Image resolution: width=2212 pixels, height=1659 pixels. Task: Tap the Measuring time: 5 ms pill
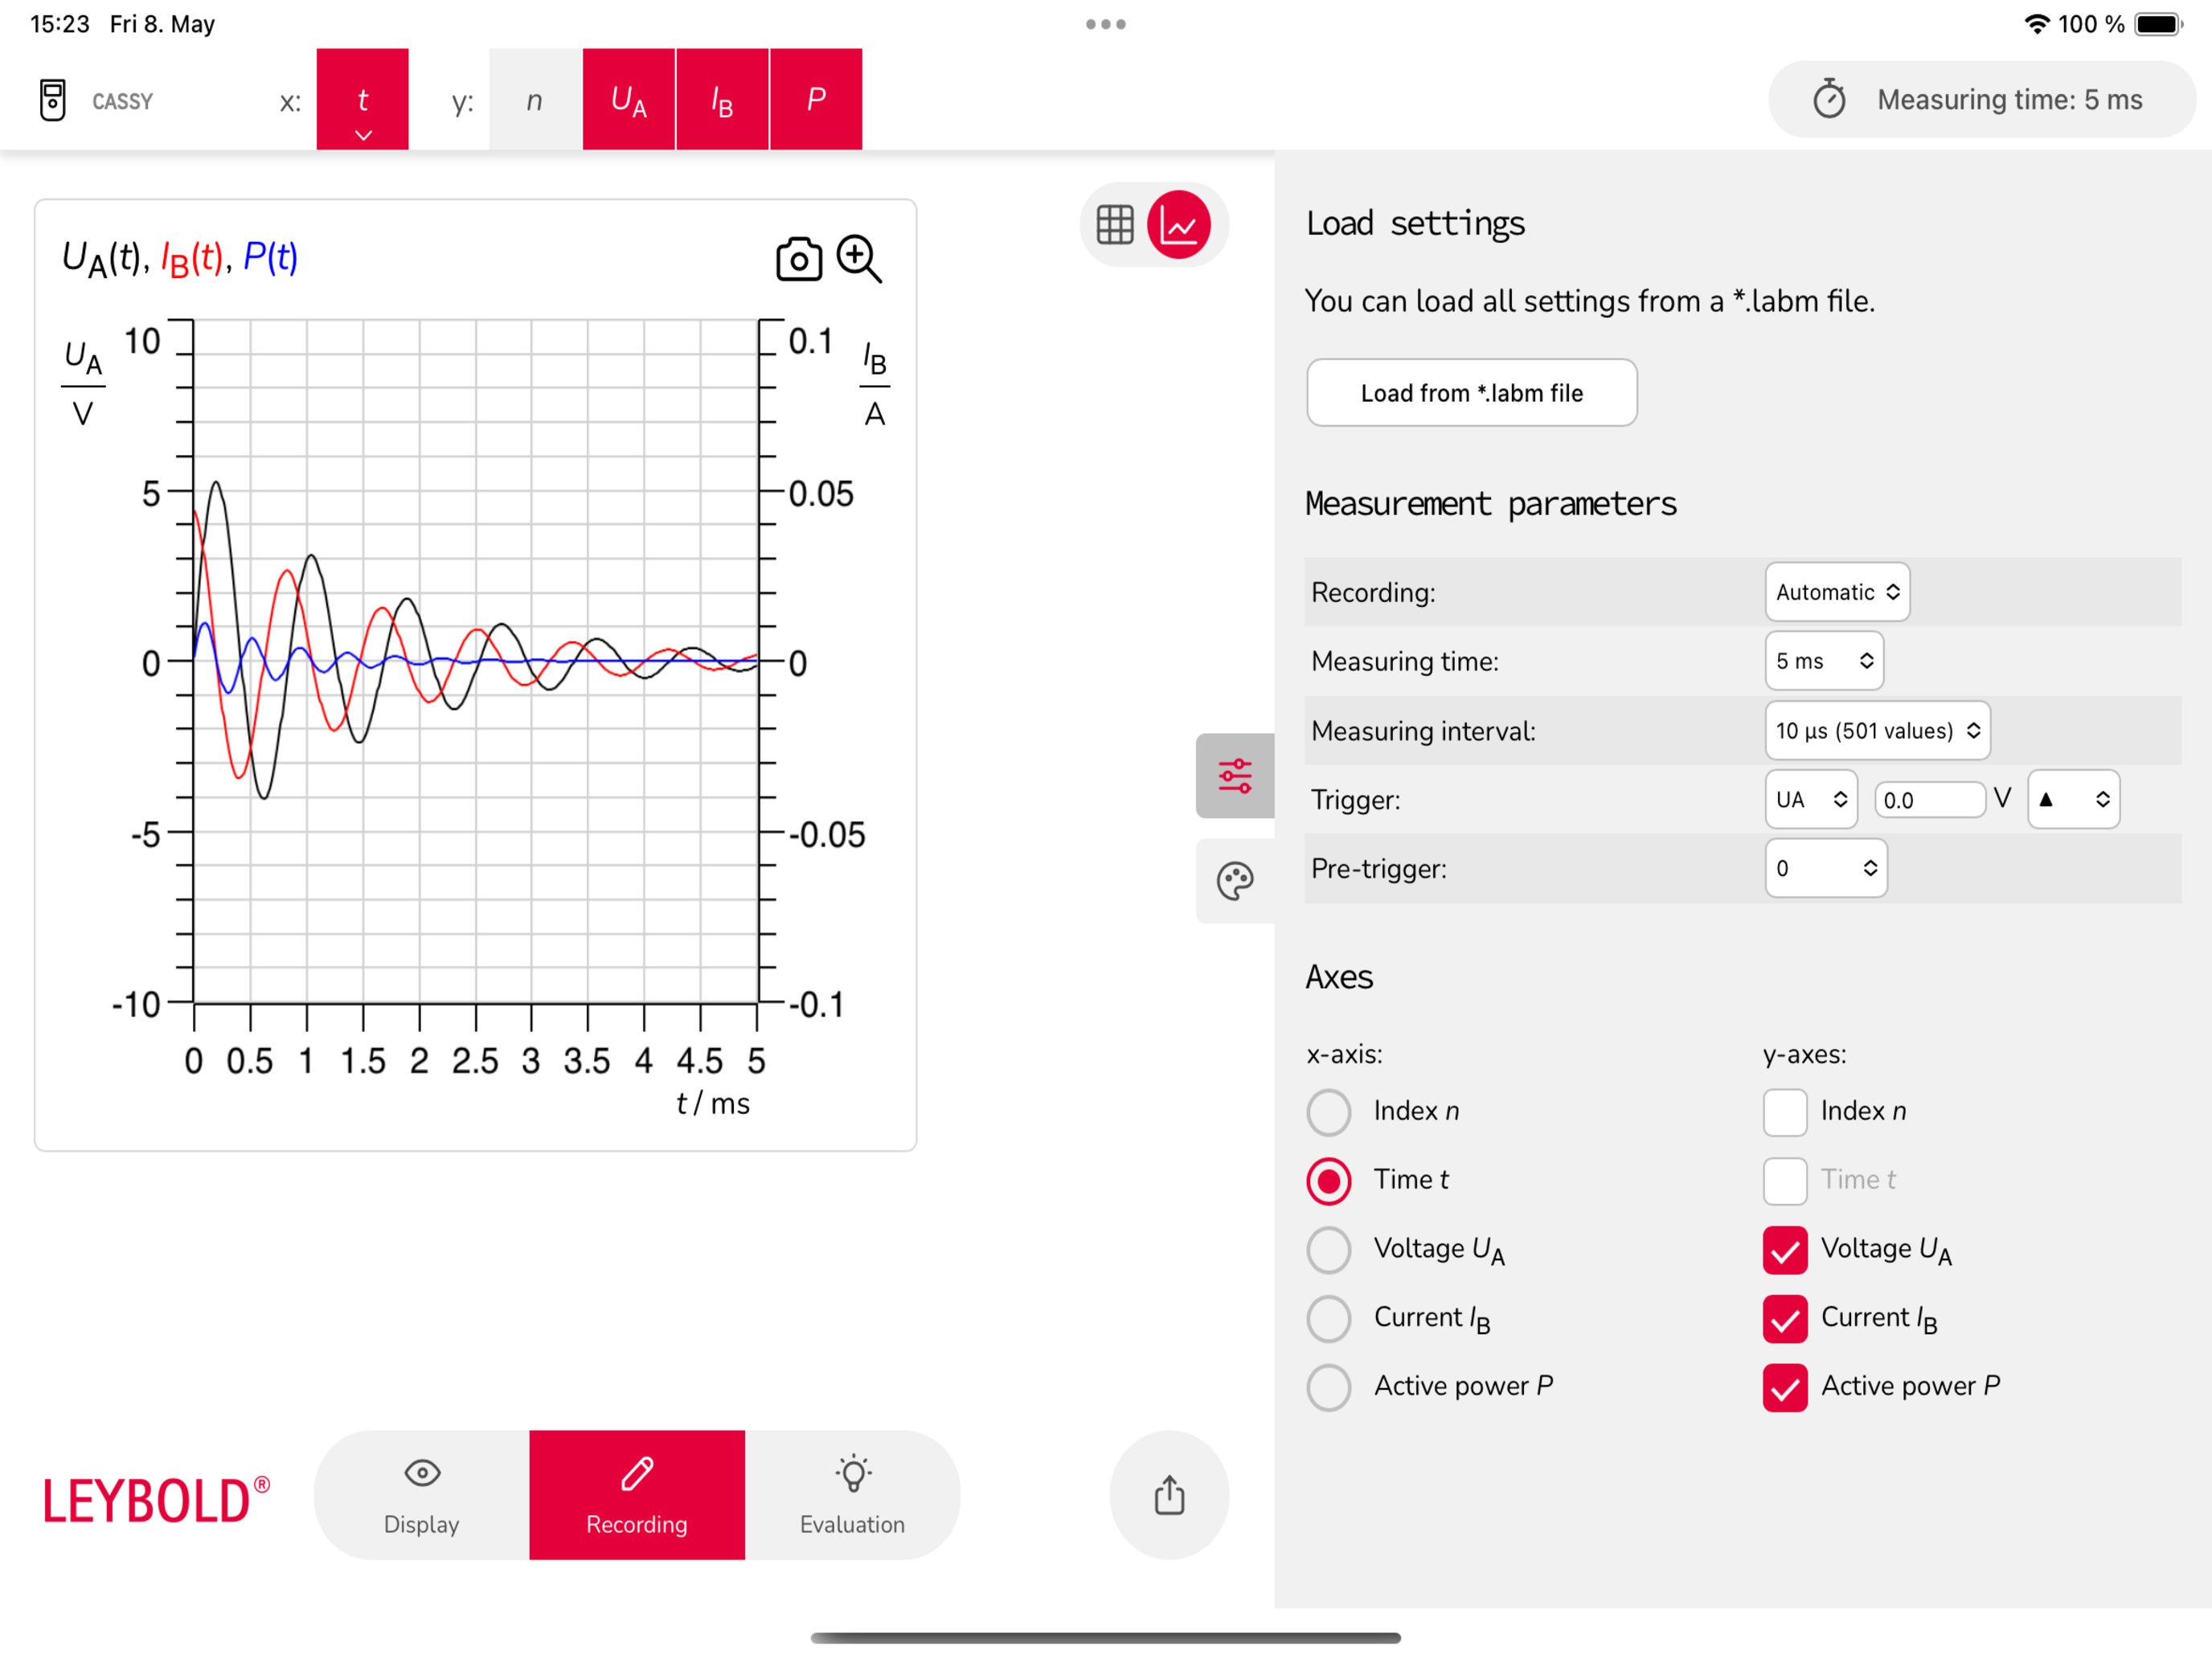click(1982, 99)
